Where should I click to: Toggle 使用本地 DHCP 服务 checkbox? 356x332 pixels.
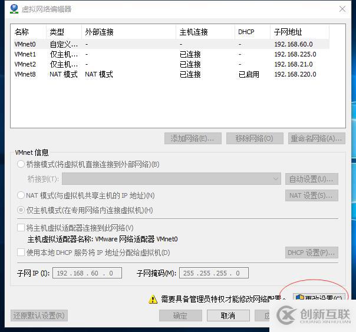pos(21,253)
